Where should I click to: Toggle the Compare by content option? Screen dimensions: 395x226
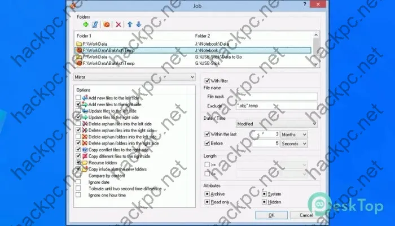[x=78, y=175]
